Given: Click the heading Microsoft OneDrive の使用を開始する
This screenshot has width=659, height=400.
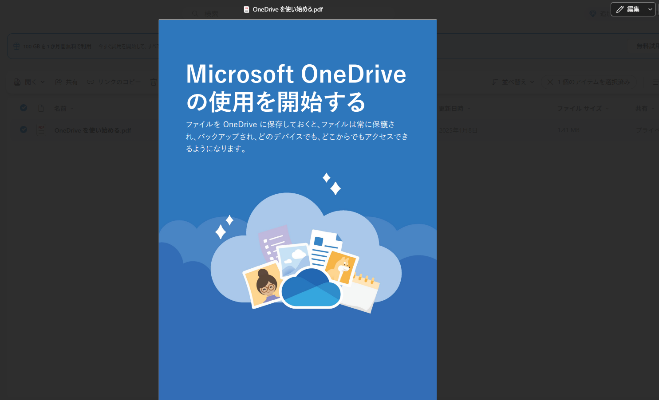Looking at the screenshot, I should pyautogui.click(x=296, y=88).
